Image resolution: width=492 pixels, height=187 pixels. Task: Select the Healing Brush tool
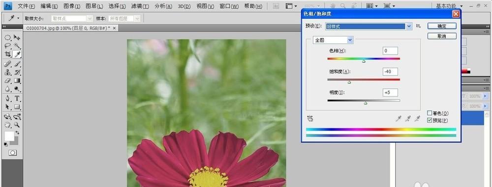[8, 64]
